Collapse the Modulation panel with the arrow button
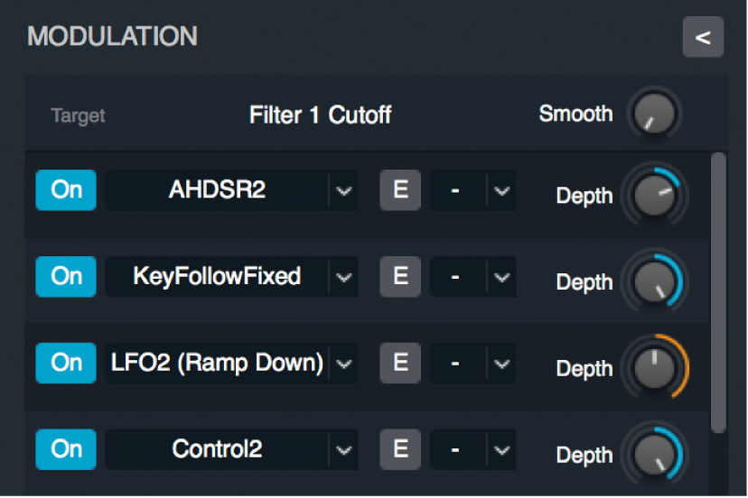748x498 pixels. click(x=703, y=38)
